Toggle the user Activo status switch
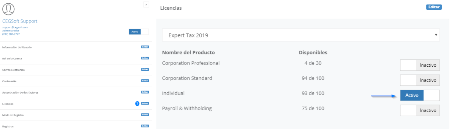Screen dimensions: 450x129 tap(139, 32)
